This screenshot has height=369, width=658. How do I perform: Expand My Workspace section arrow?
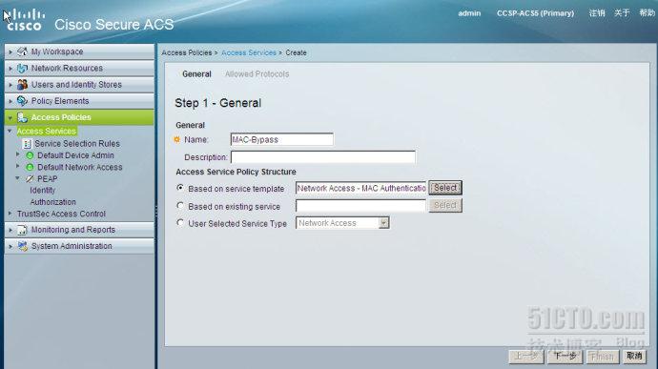[x=10, y=52]
